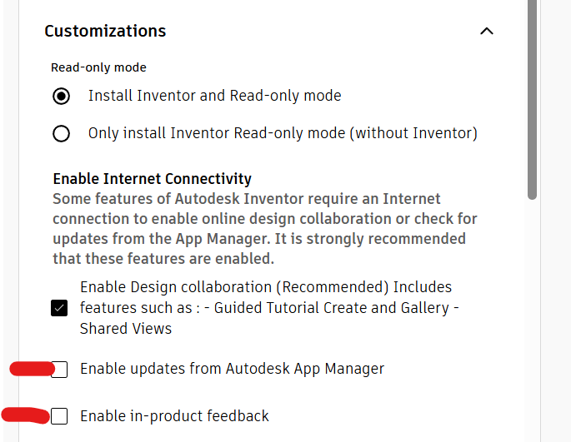Click red mark beside in-product feedback checkbox
The height and width of the screenshot is (442, 571).
click(x=25, y=415)
